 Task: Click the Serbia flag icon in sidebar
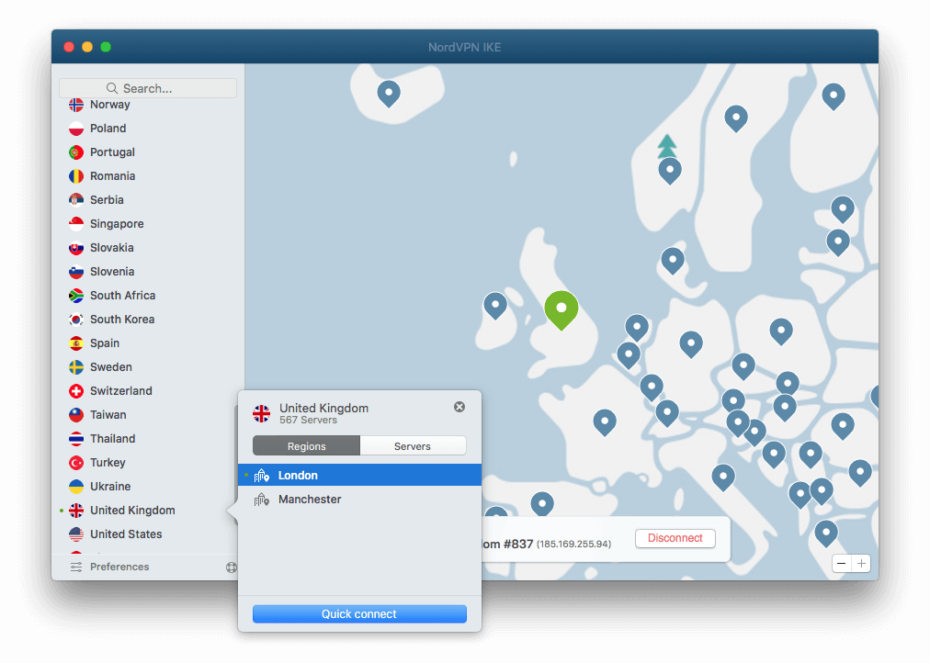pyautogui.click(x=76, y=200)
